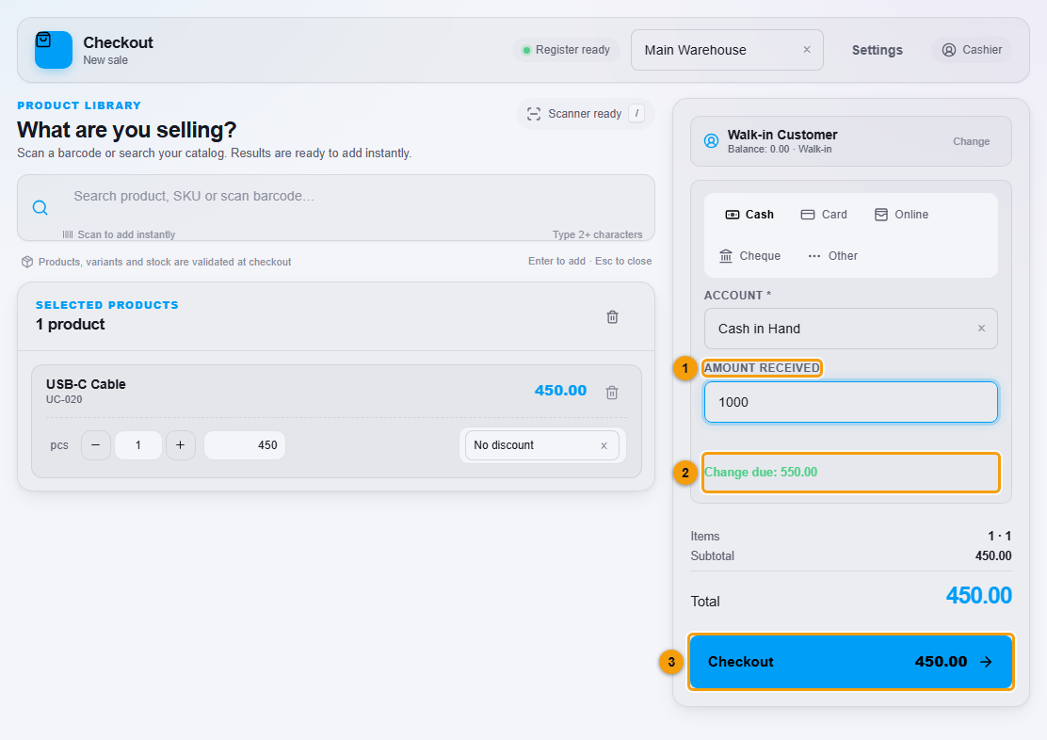Select Online payment method
1047x740 pixels.
(x=901, y=215)
